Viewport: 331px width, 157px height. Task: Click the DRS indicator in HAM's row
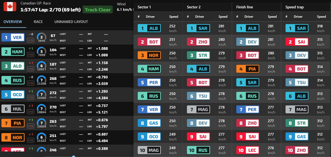(x=31, y=55)
